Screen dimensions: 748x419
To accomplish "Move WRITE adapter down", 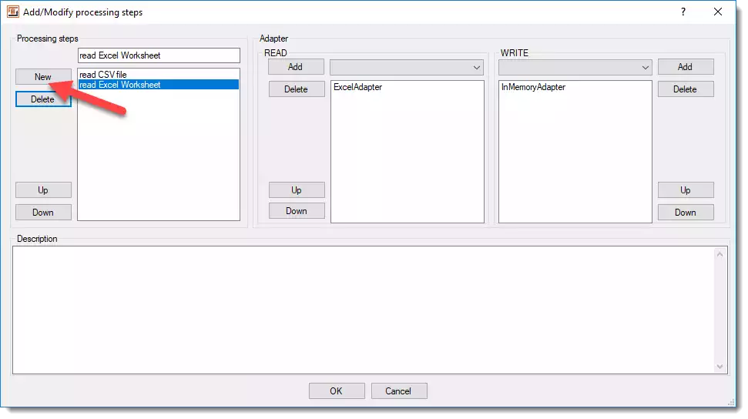I will (x=685, y=213).
